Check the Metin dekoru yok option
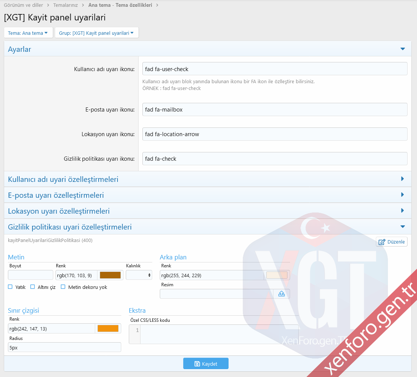The height and width of the screenshot is (377, 417). pyautogui.click(x=63, y=287)
